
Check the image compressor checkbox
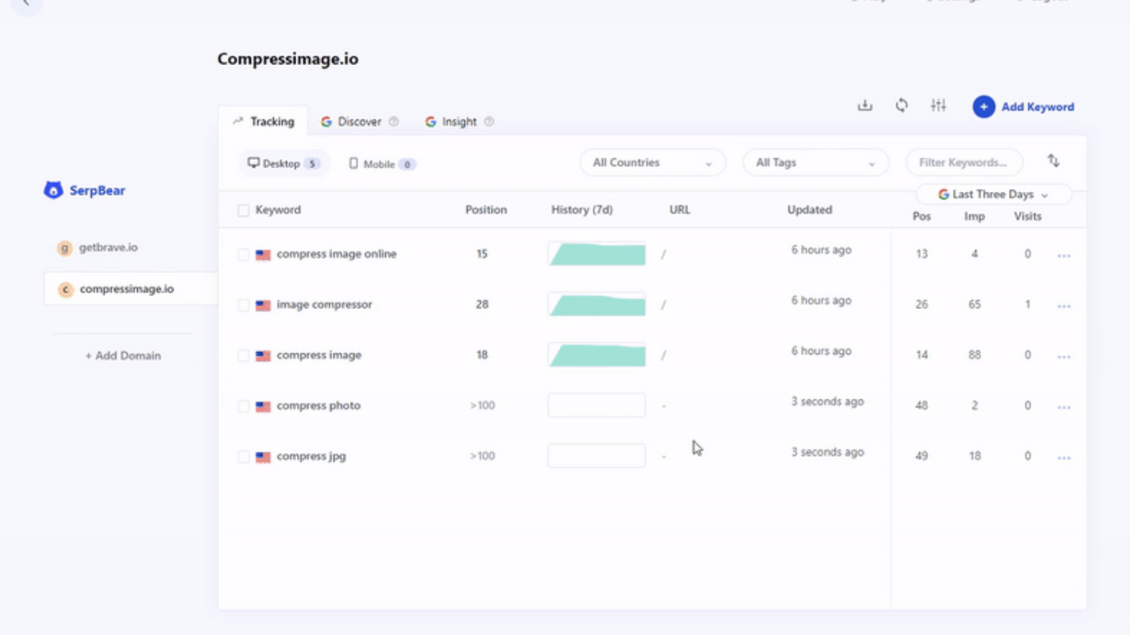tap(243, 304)
